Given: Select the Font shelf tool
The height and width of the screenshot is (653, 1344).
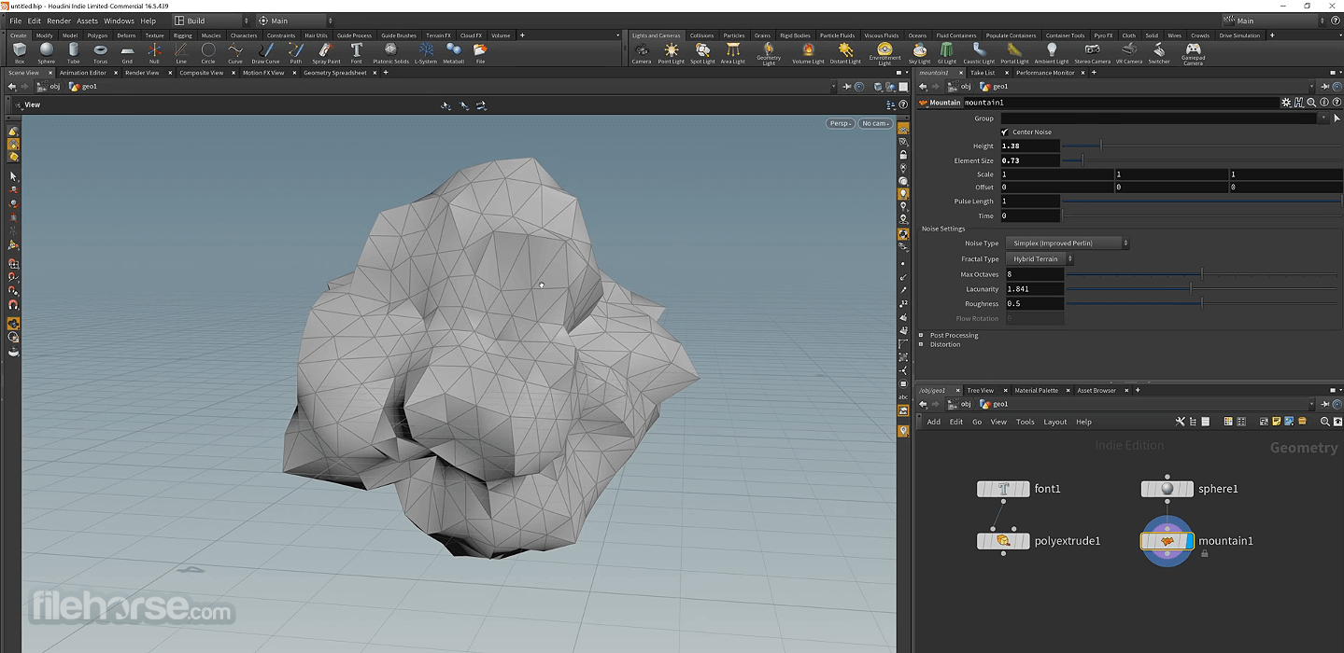Looking at the screenshot, I should [356, 52].
